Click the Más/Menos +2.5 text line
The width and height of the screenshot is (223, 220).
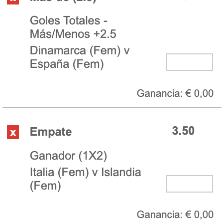(73, 34)
